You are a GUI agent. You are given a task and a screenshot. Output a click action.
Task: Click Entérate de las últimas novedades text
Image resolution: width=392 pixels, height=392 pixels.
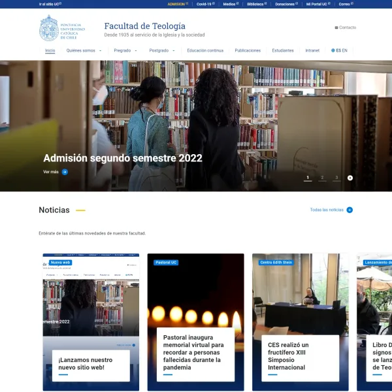coord(92,233)
